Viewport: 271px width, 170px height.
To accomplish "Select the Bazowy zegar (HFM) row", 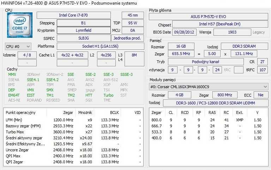I will [73, 126].
